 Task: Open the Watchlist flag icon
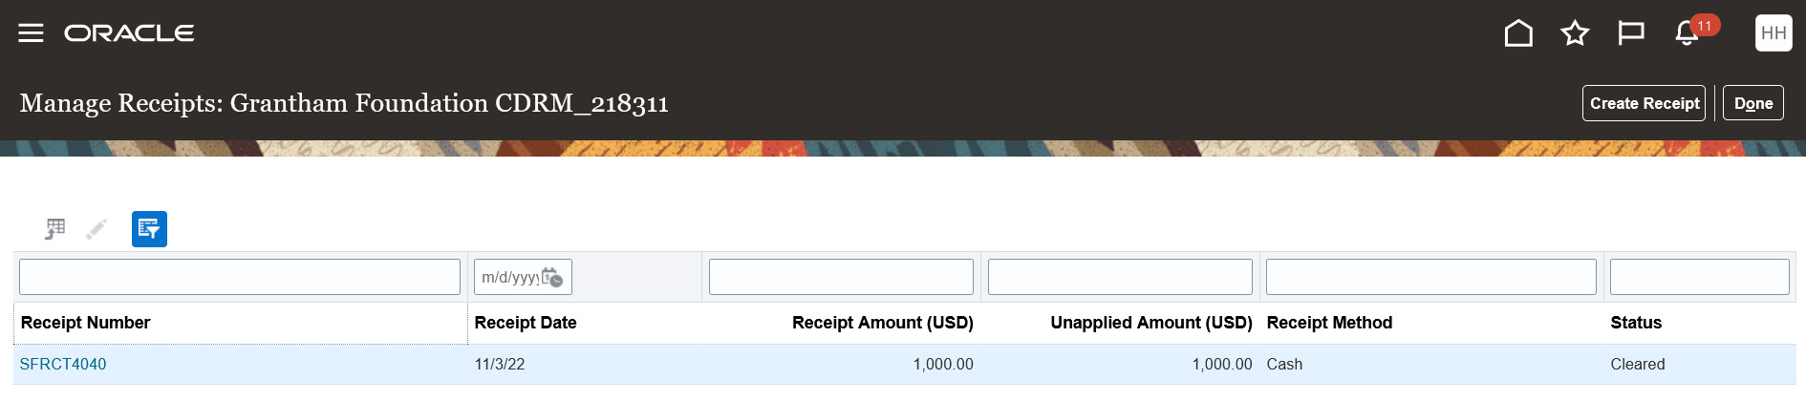click(1630, 33)
